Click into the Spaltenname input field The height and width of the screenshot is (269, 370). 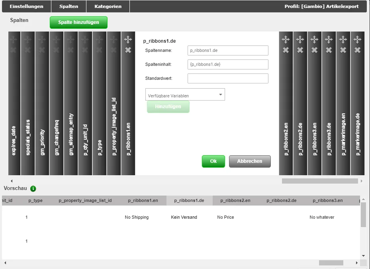(x=228, y=50)
